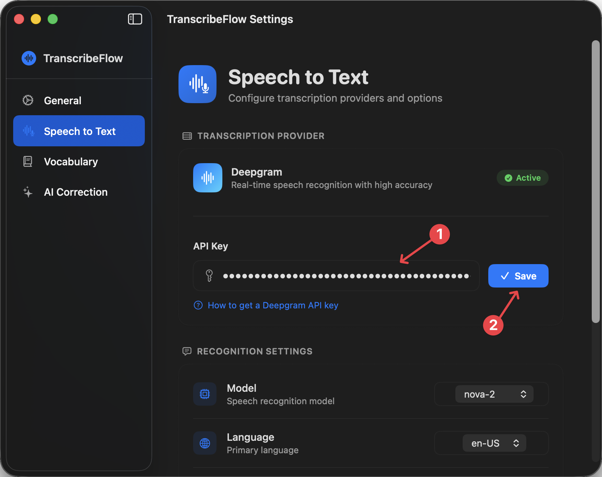Screen dimensions: 602x477
Task: Open the AI Correction settings section
Action: pyautogui.click(x=75, y=192)
